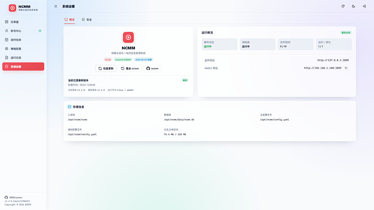The height and width of the screenshot is (210, 374).
Task: Collapse the sidebar with the hamburger icon
Action: pyautogui.click(x=56, y=6)
